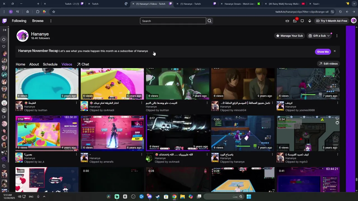
Task: Open File Explorer from the taskbar
Action: (182, 197)
